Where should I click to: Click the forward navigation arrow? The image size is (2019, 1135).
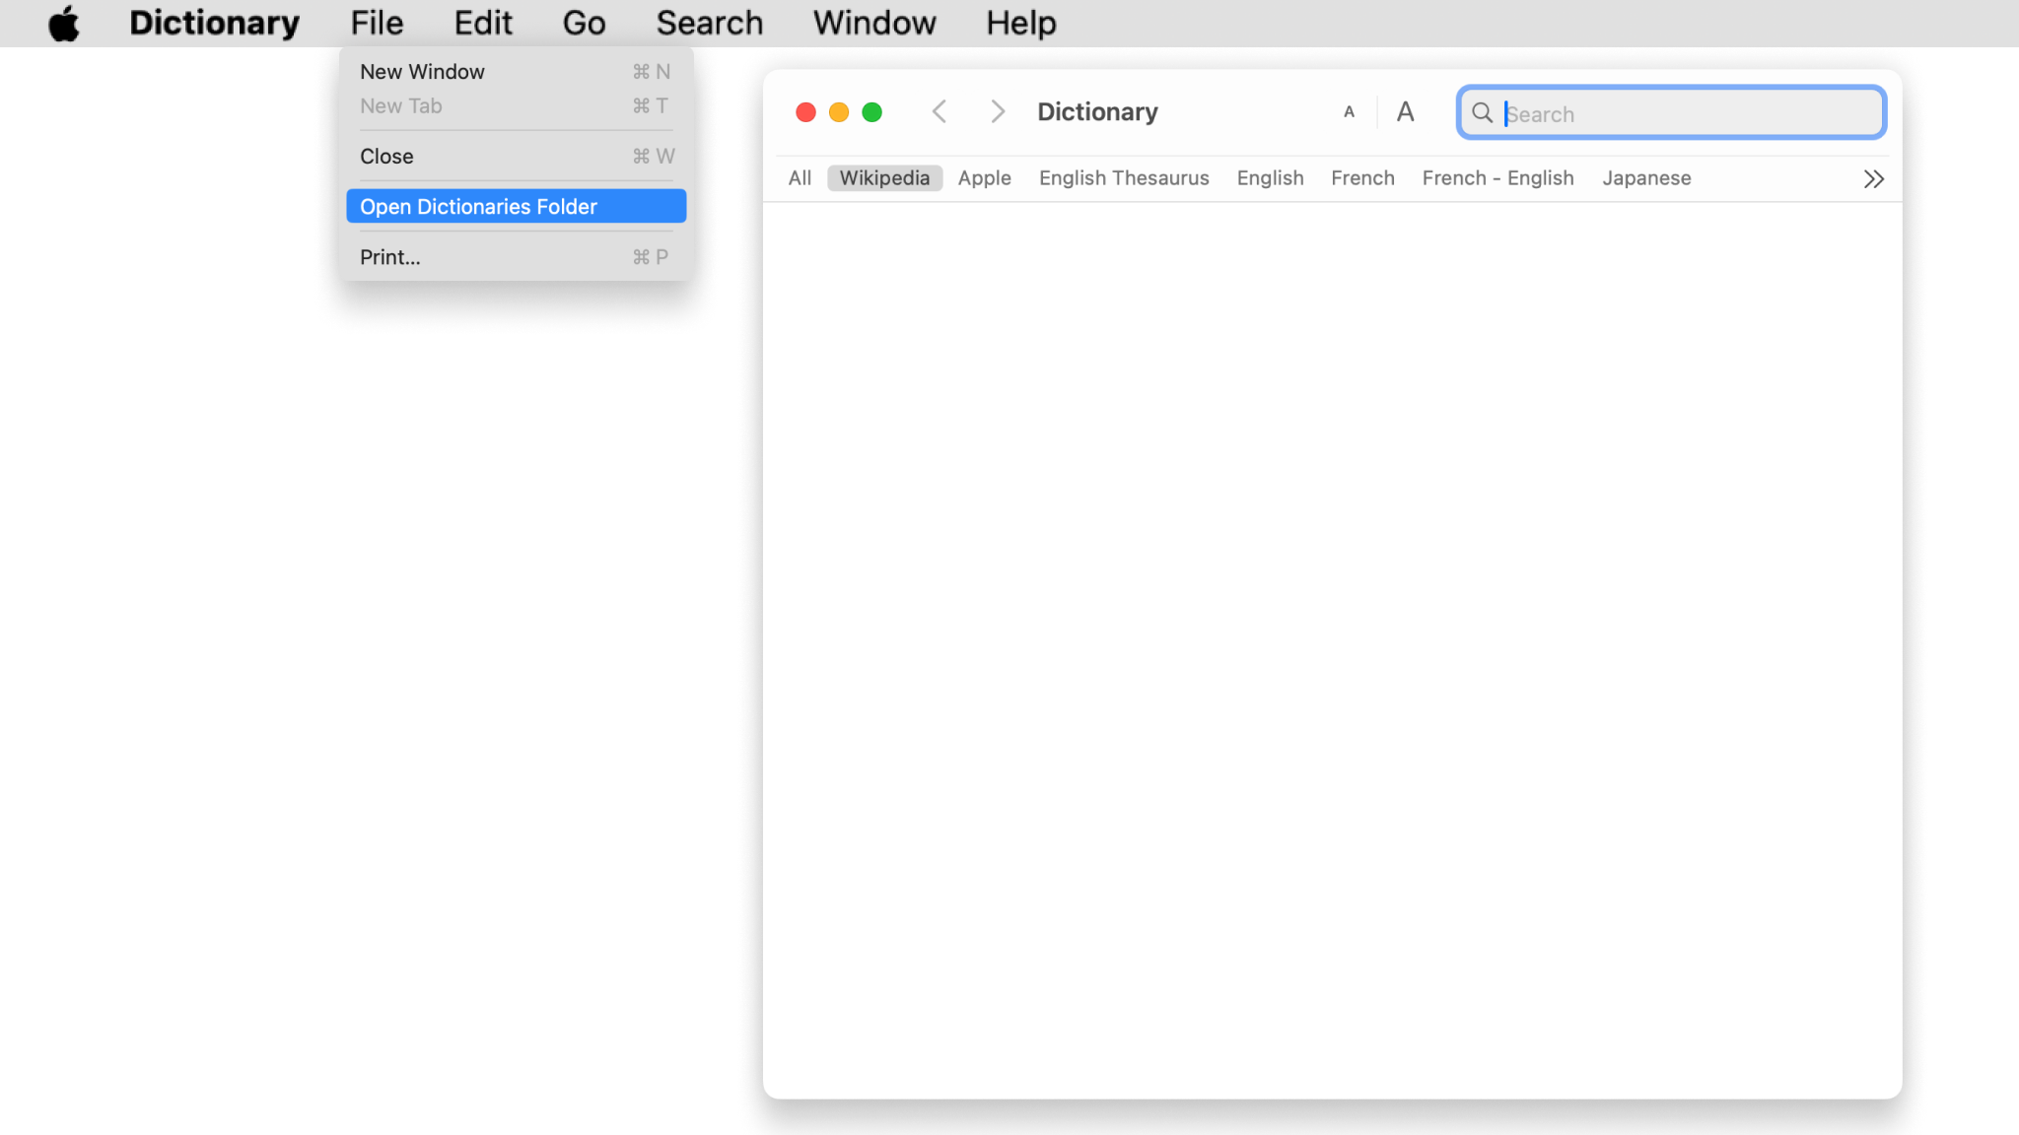998,111
